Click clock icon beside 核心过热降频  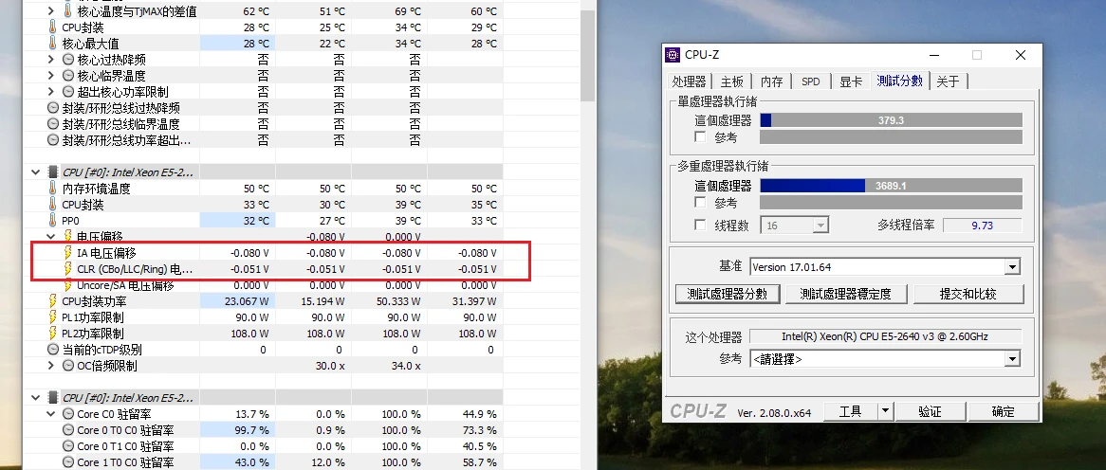[67, 60]
